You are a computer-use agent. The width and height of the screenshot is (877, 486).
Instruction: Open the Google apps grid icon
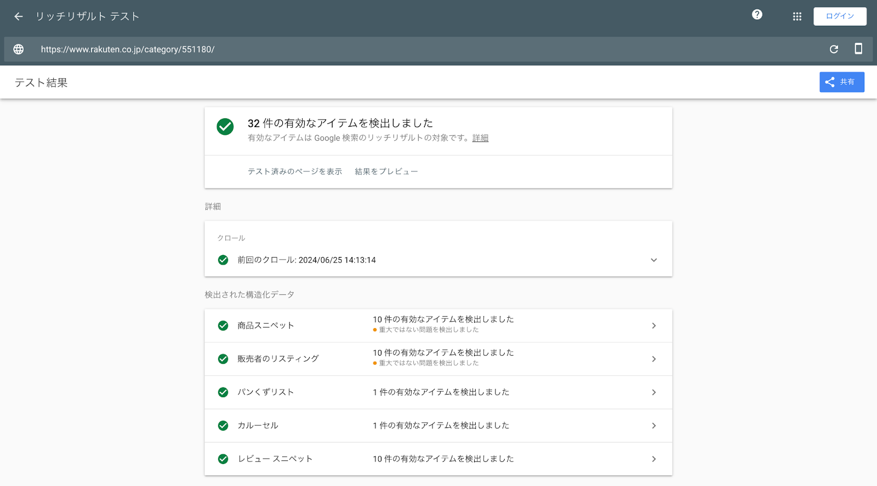[x=797, y=16]
